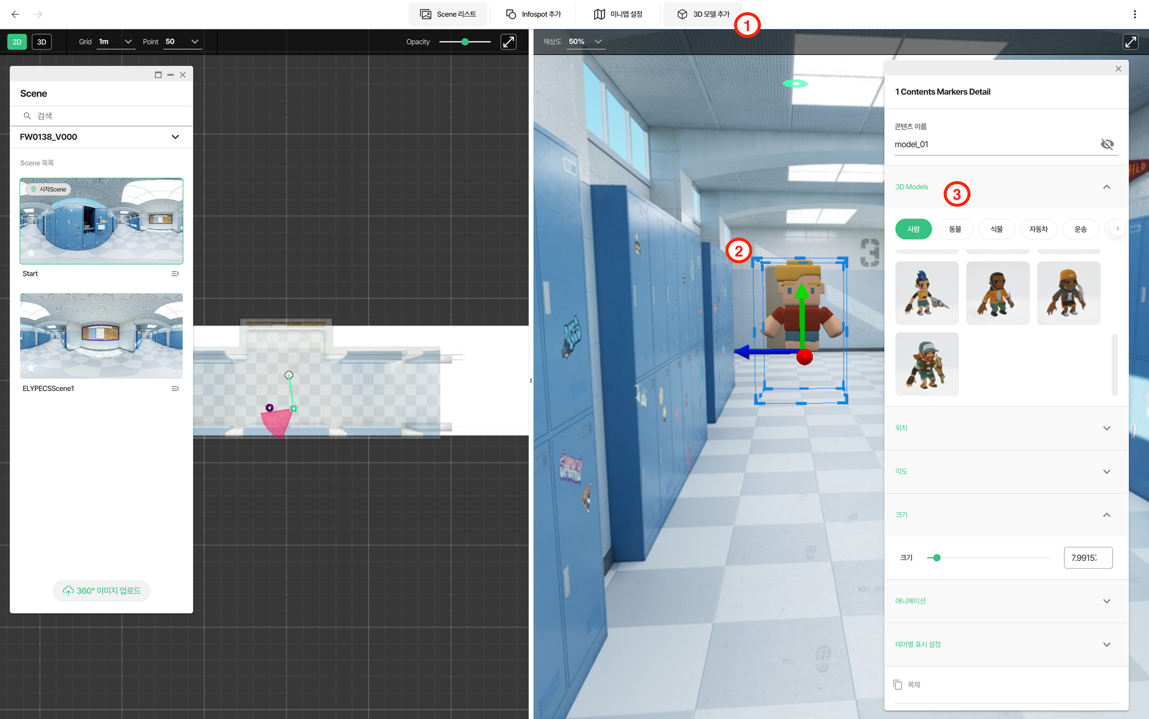This screenshot has width=1149, height=719.
Task: Choose the blue mohawk character model
Action: tap(927, 293)
